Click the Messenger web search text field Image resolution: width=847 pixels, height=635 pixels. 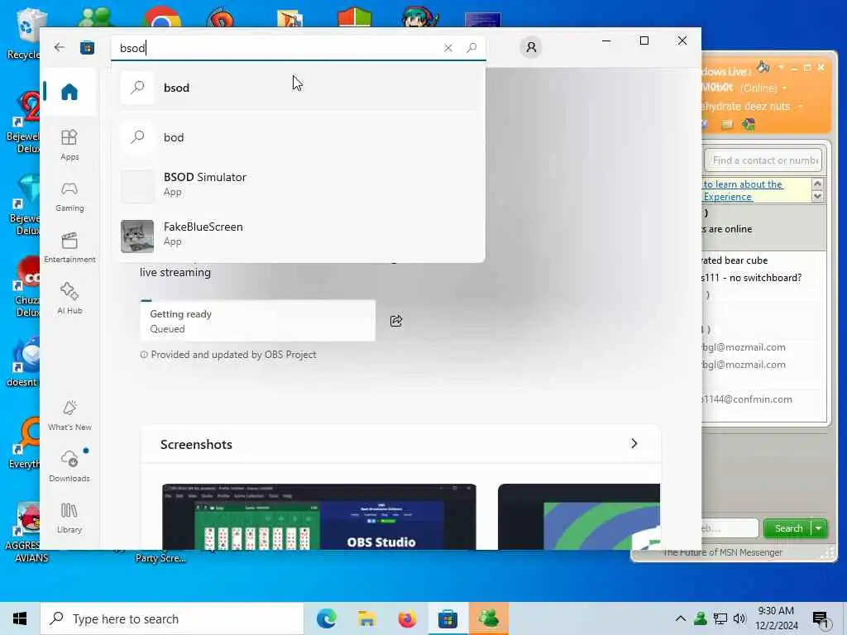pyautogui.click(x=730, y=528)
